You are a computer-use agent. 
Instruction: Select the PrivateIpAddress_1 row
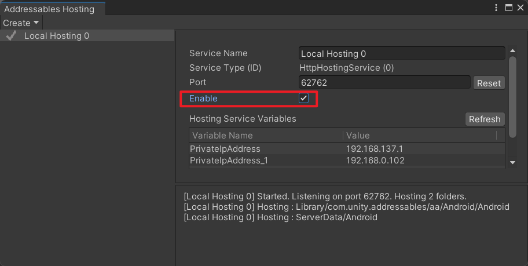[347, 161]
